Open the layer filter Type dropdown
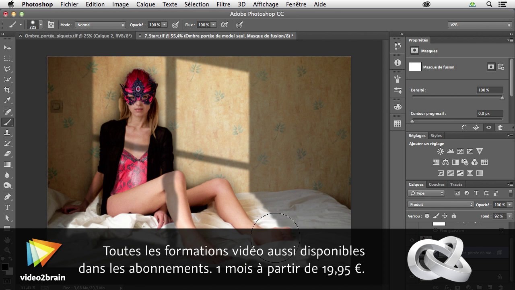The width and height of the screenshot is (515, 290). point(426,193)
